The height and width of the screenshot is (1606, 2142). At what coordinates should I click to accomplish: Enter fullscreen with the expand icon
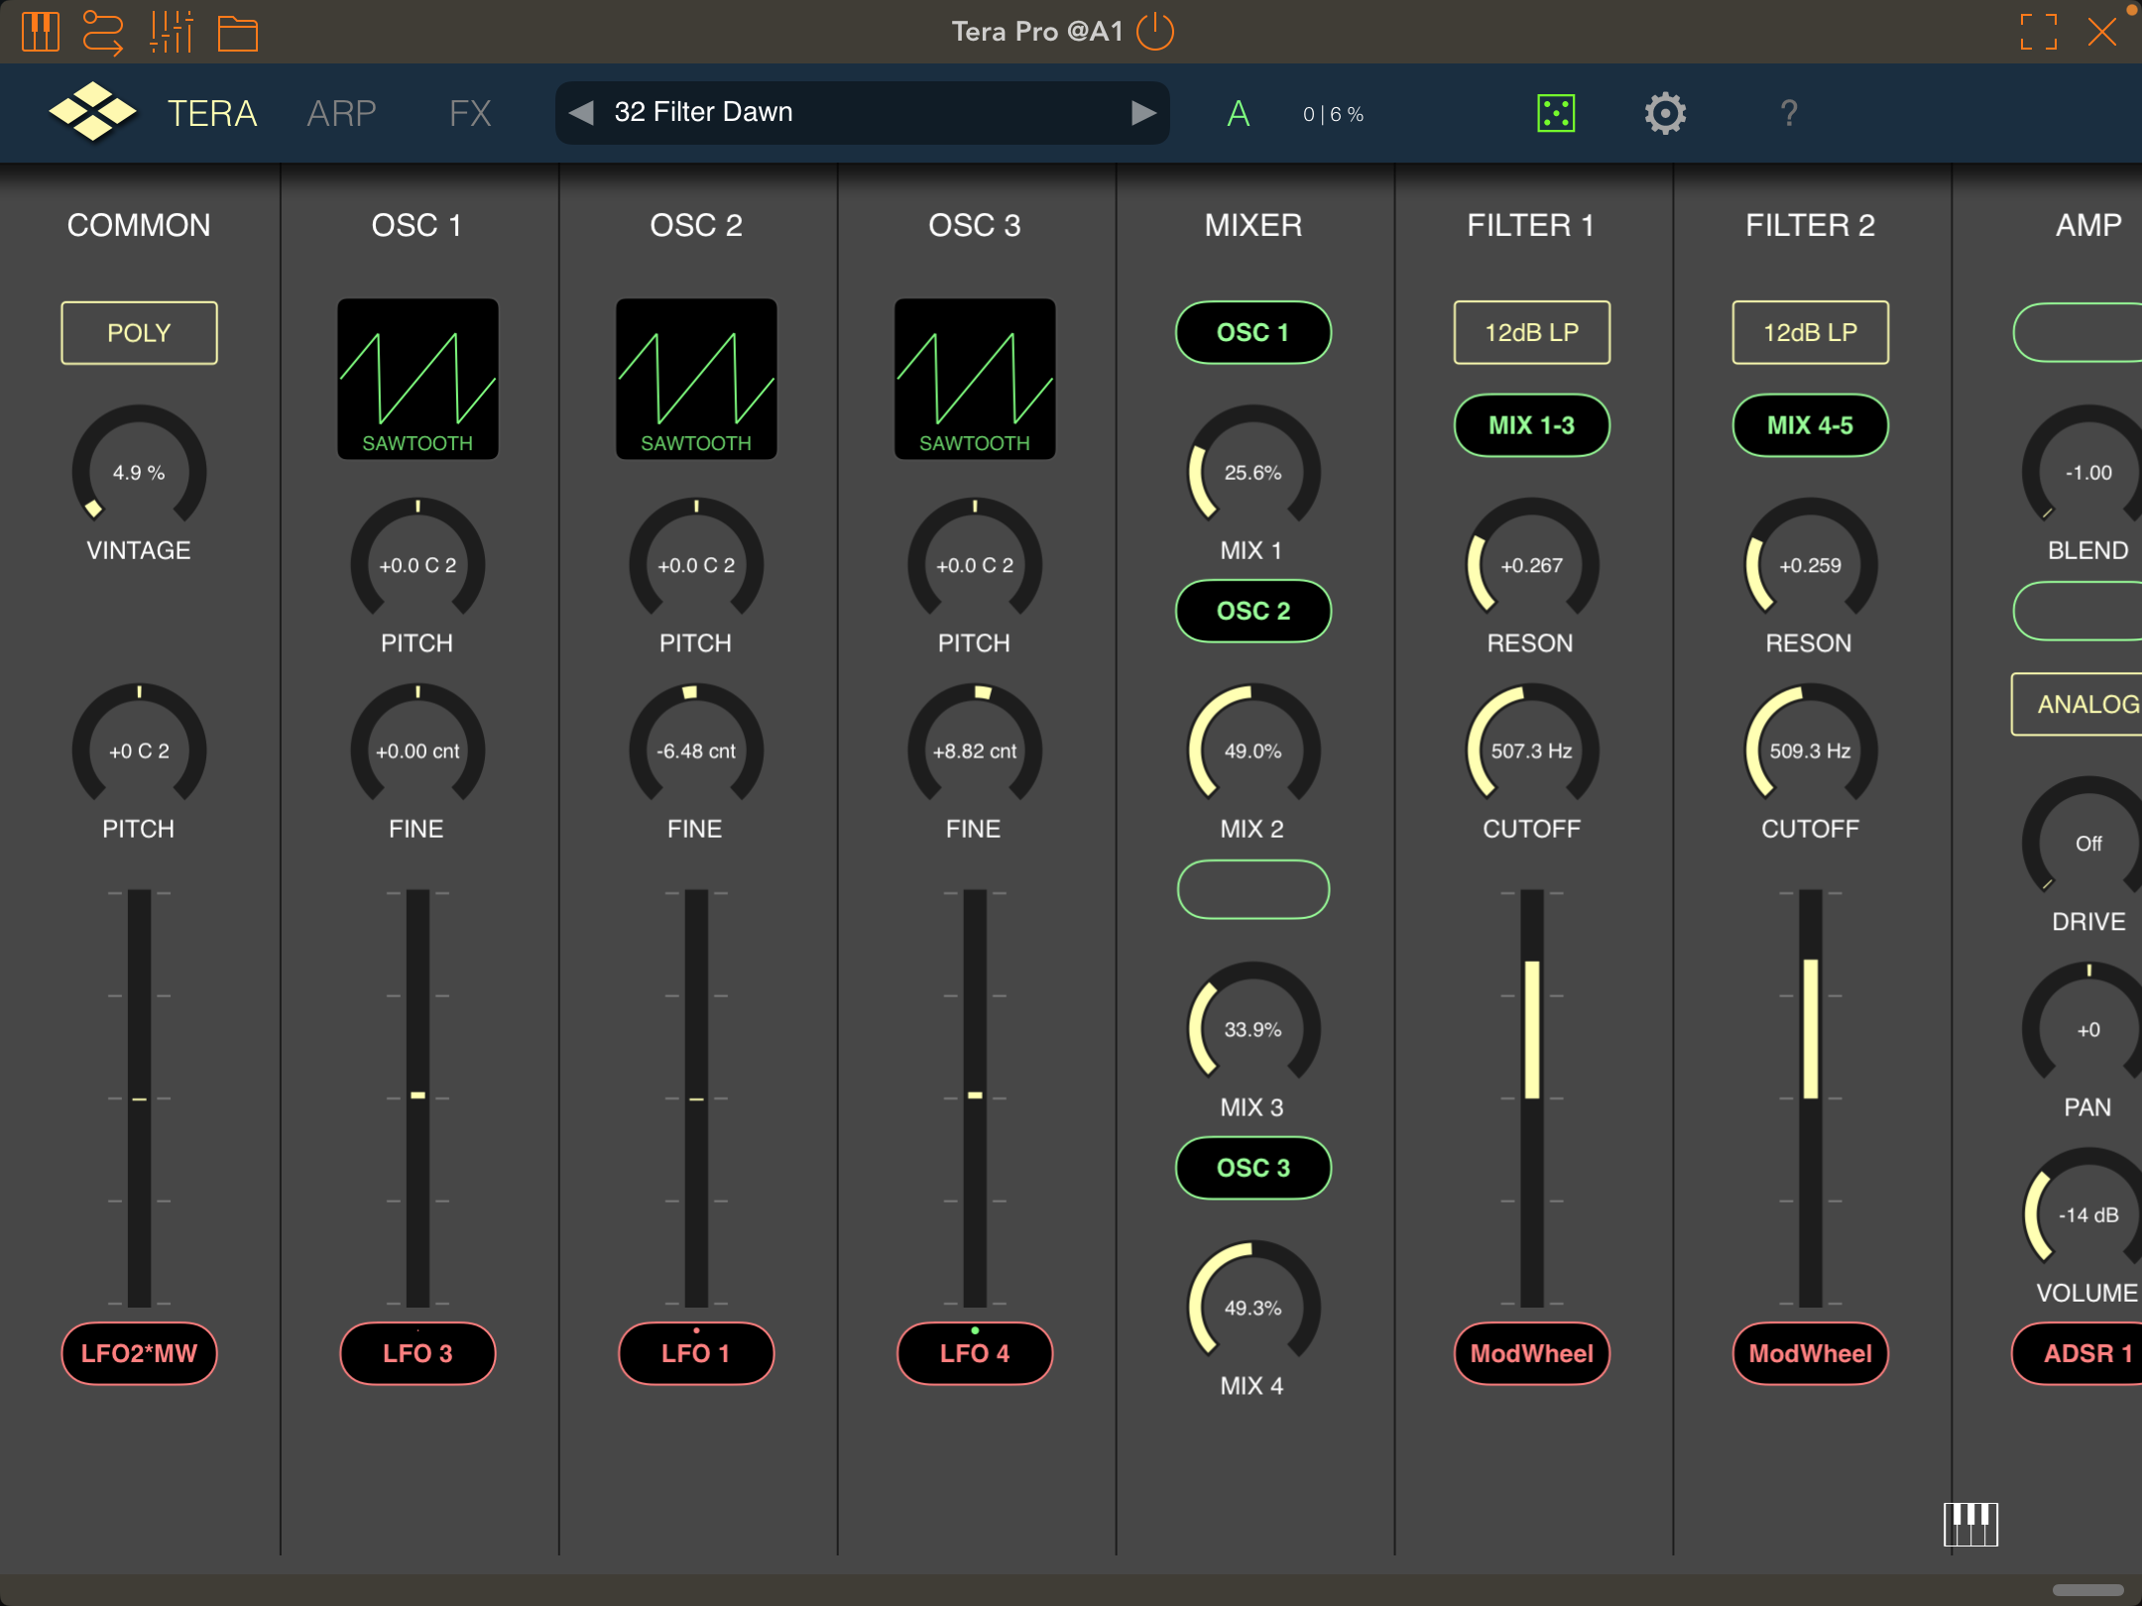click(x=2039, y=32)
